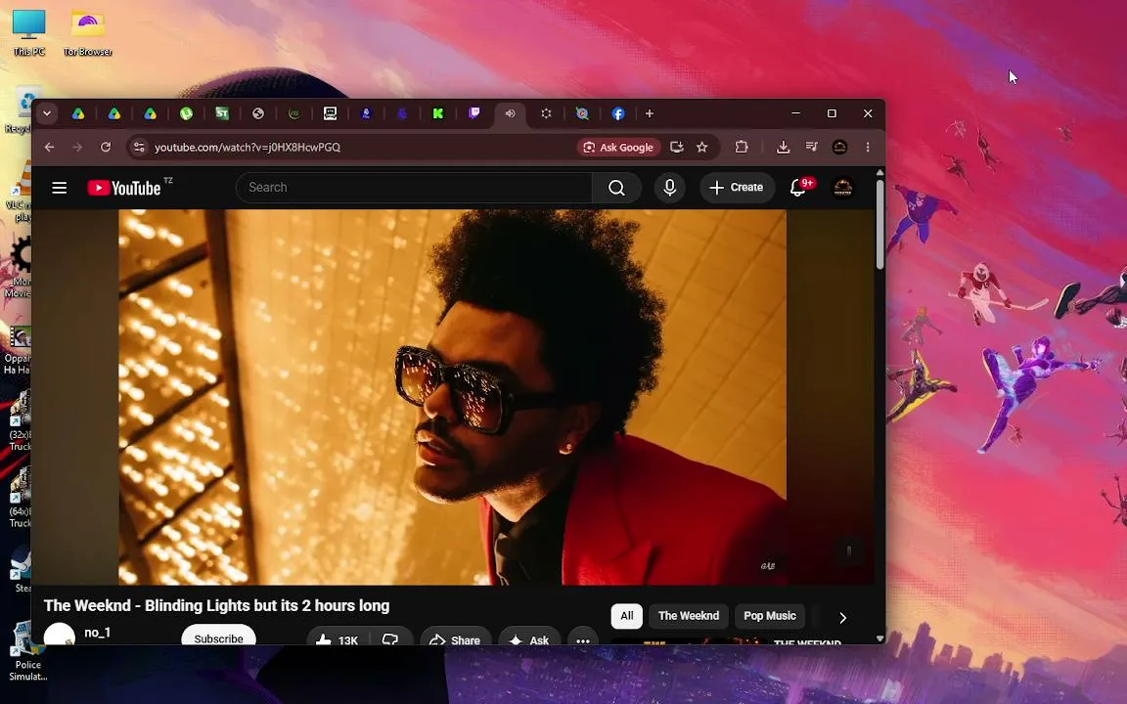Screen dimensions: 1127x704
Task: Select the This PC desktop icon
Action: [x=28, y=33]
